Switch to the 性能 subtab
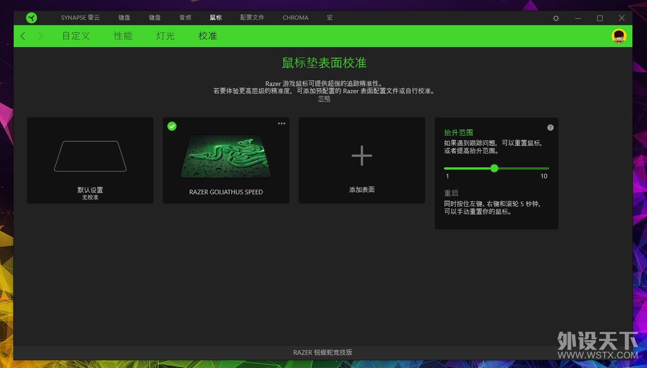 123,36
